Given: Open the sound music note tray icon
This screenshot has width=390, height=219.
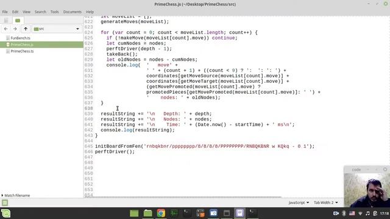Looking at the screenshot, I should 367,214.
